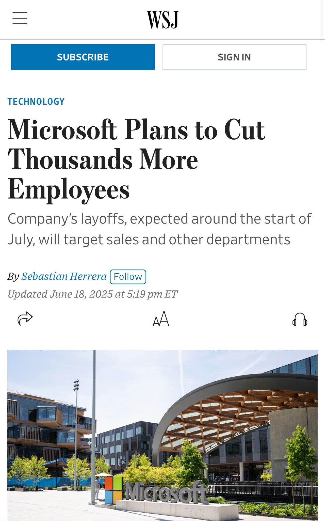Click inside the SIGN IN bordered box

tap(234, 57)
